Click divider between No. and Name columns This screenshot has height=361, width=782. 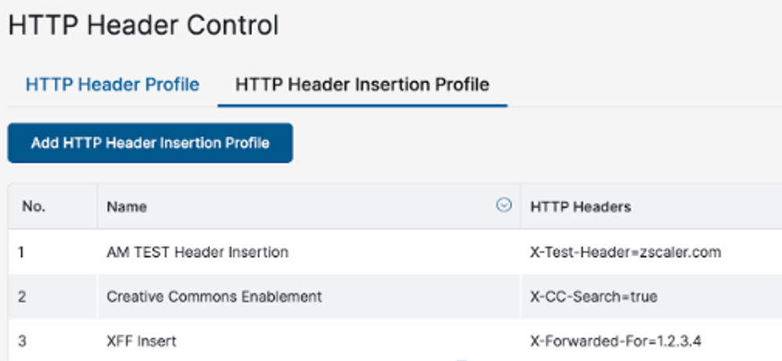pos(97,207)
